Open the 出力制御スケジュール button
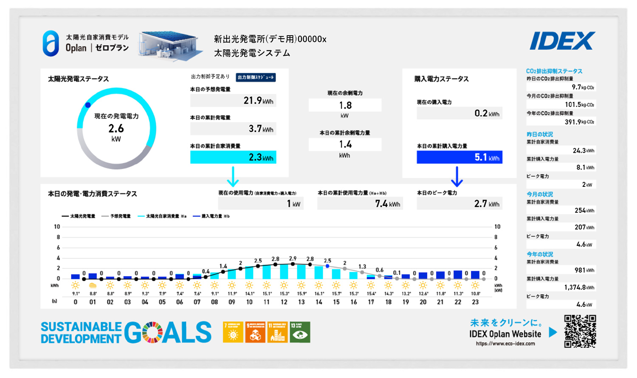Image resolution: width=637 pixels, height=378 pixels. click(256, 77)
